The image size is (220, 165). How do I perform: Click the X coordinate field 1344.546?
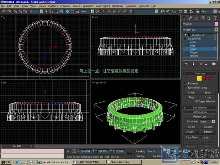86,151
